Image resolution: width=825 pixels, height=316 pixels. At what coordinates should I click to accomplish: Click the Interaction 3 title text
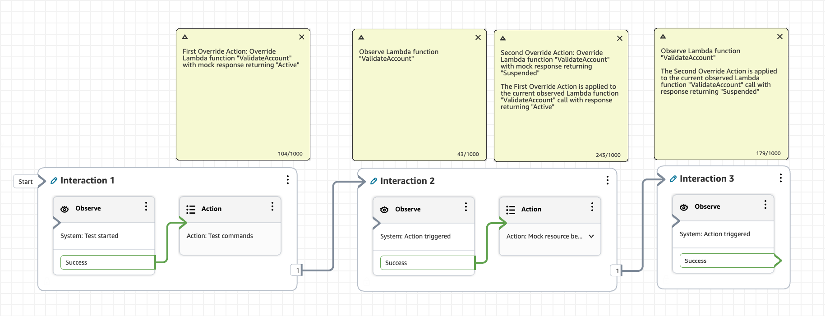[x=707, y=179]
